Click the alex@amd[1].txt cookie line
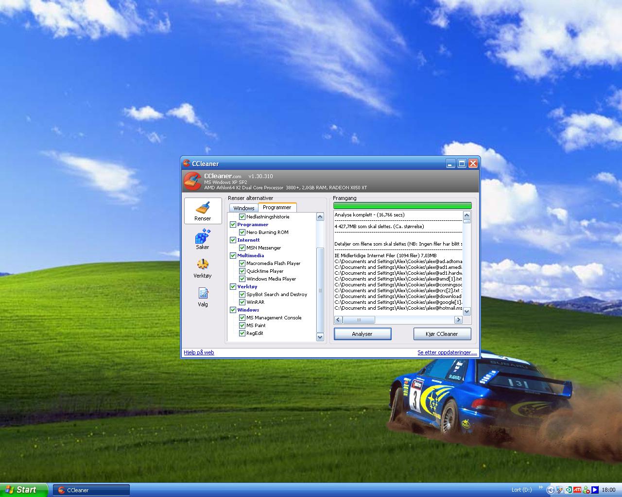622x497 pixels. click(x=398, y=279)
